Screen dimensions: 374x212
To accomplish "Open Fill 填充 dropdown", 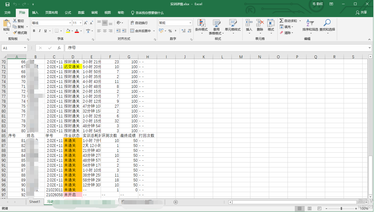I will 286,27.
